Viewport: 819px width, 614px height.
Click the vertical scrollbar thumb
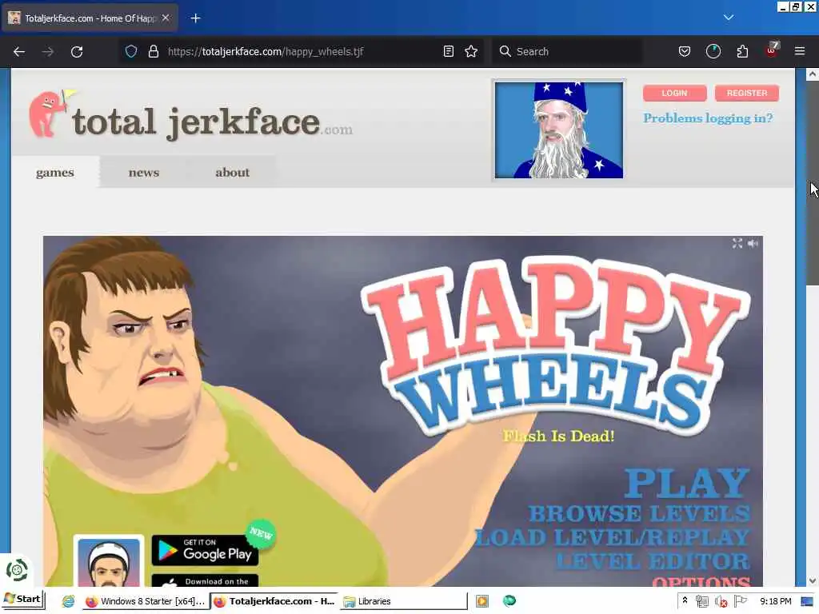[813, 183]
